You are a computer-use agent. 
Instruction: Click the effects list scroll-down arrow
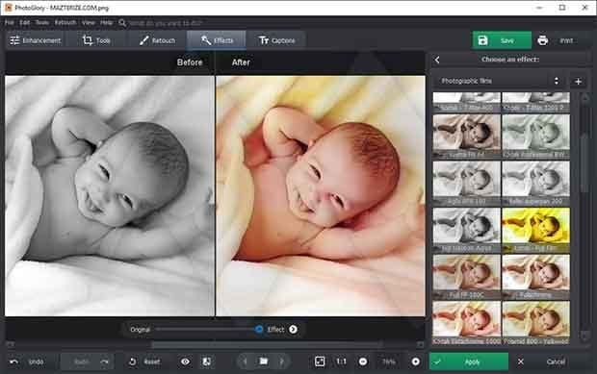pyautogui.click(x=584, y=336)
